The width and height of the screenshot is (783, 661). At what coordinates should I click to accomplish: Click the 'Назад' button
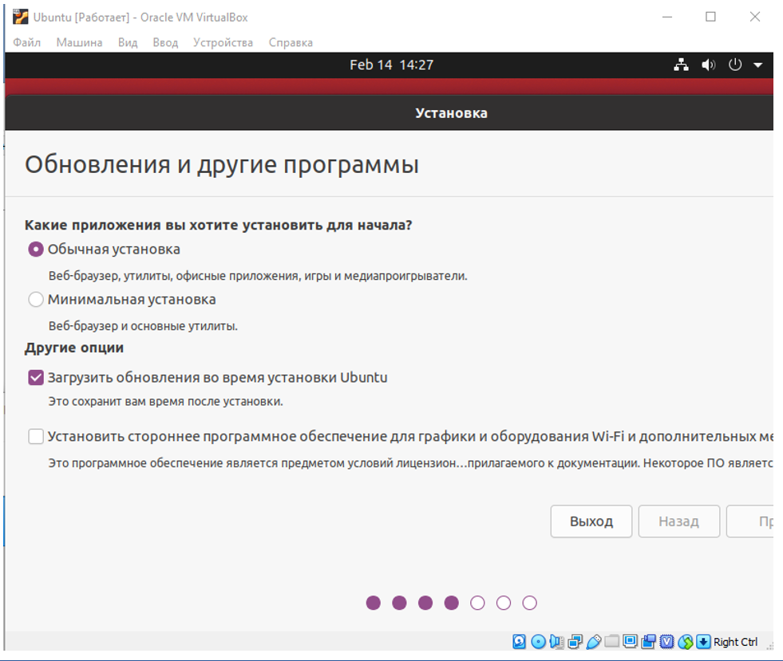tap(679, 521)
